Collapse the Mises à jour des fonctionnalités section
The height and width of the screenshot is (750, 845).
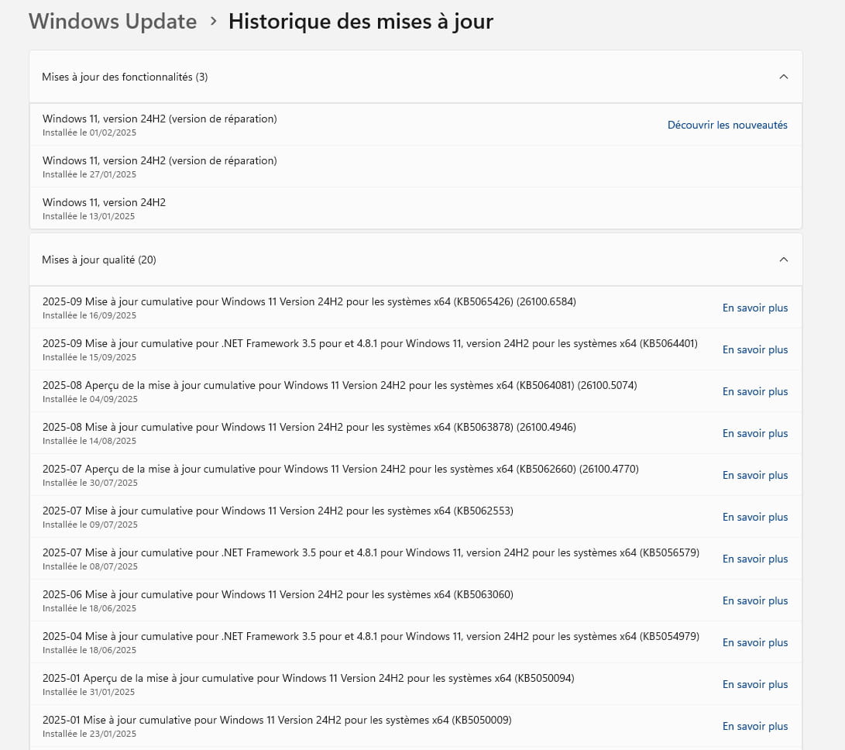click(784, 77)
